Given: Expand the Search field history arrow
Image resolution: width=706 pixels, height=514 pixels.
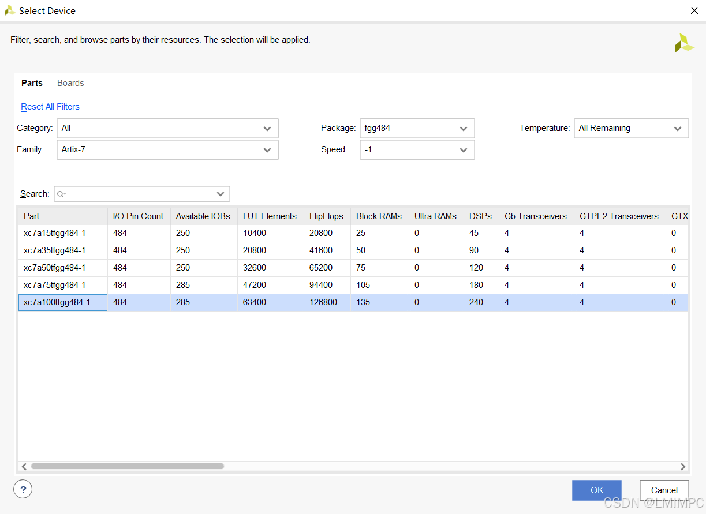Looking at the screenshot, I should tap(221, 194).
